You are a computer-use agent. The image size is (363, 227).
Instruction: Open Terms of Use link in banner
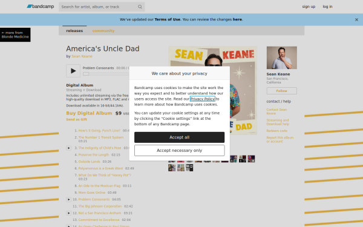(167, 19)
